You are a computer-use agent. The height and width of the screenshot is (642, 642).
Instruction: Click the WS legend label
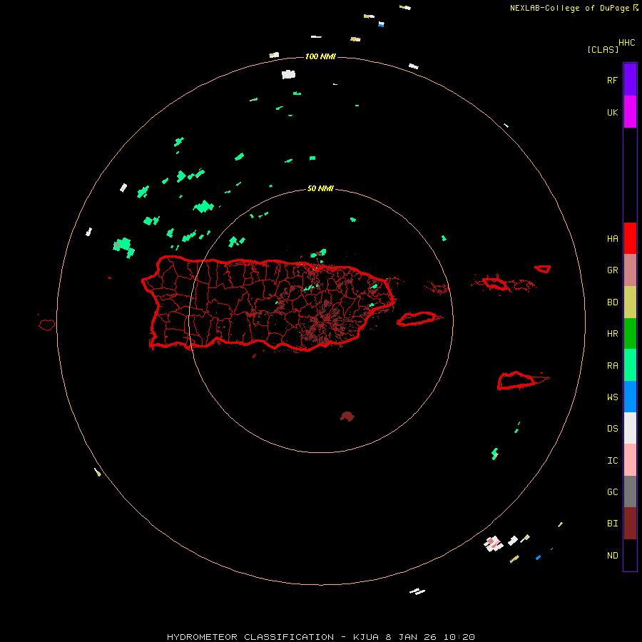coord(612,397)
